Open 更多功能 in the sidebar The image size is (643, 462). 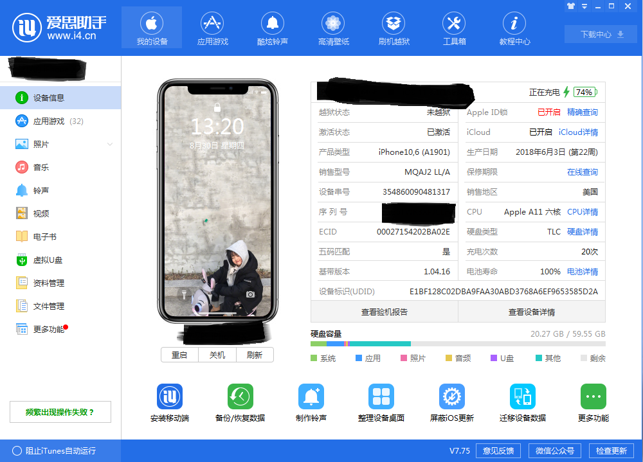point(60,330)
